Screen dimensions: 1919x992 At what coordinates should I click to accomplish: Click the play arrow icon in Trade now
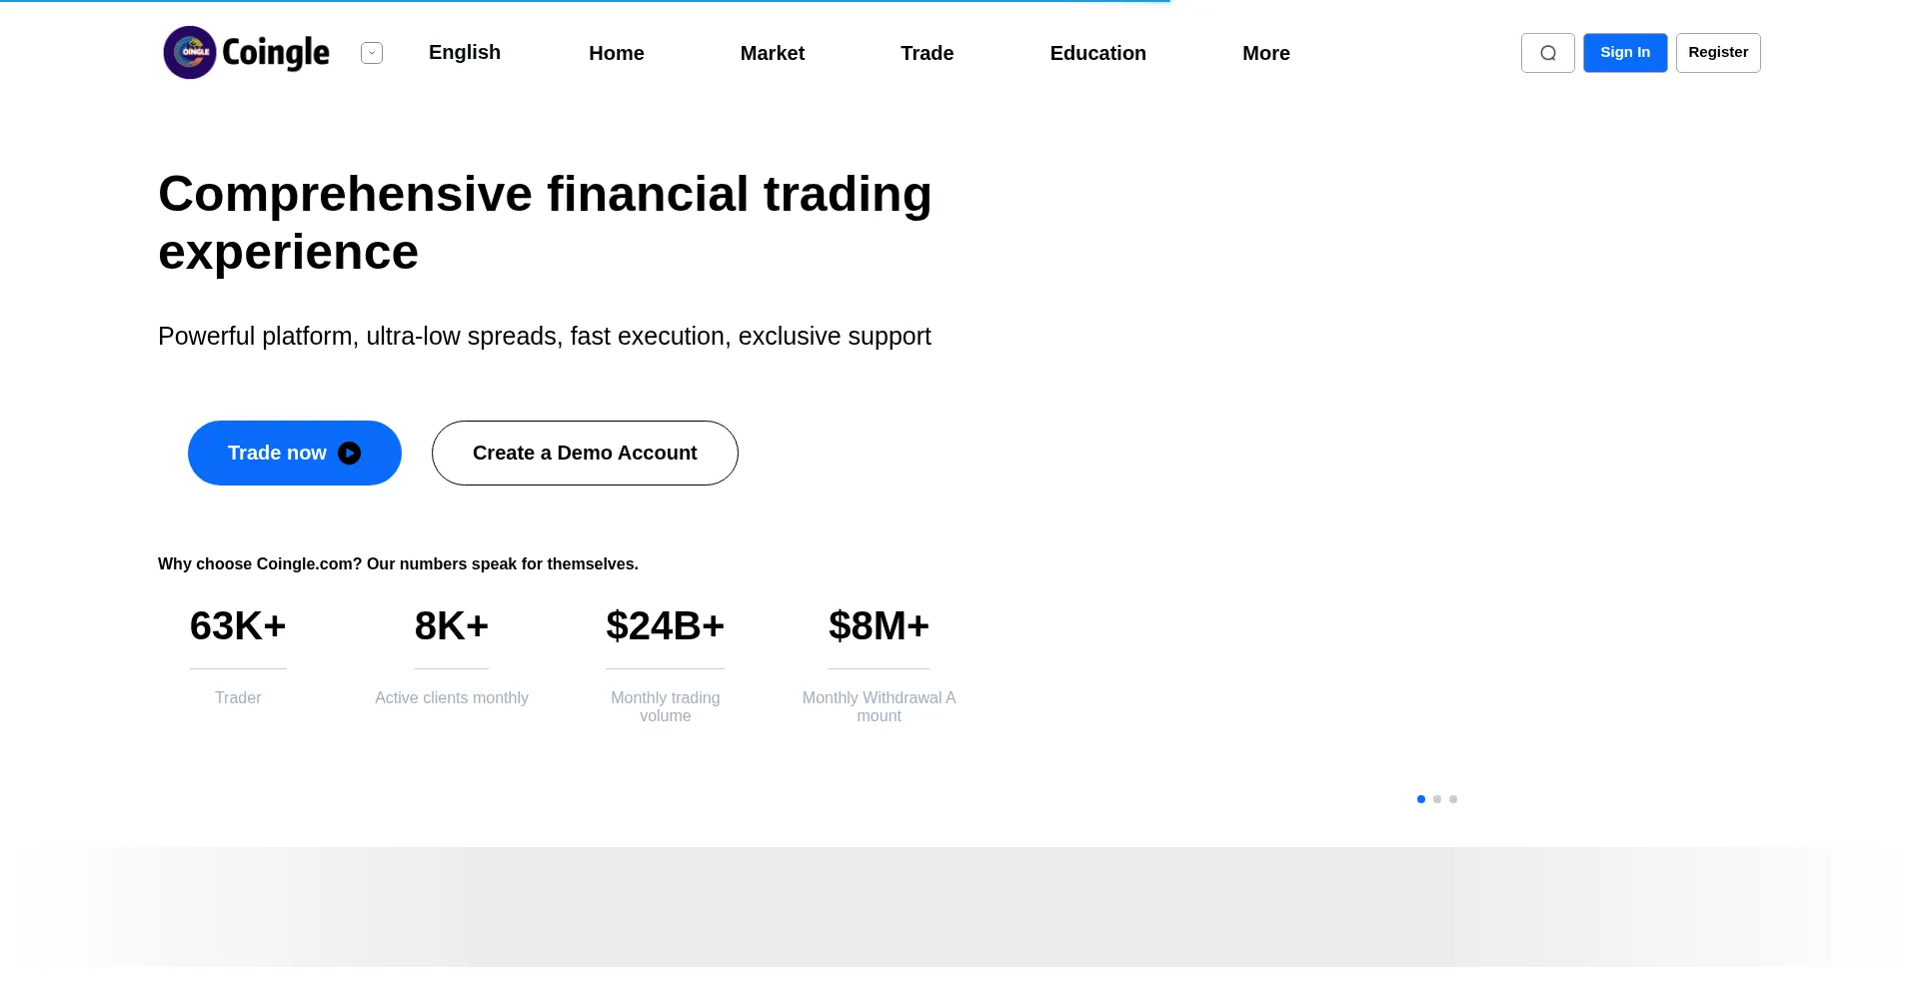tap(349, 454)
